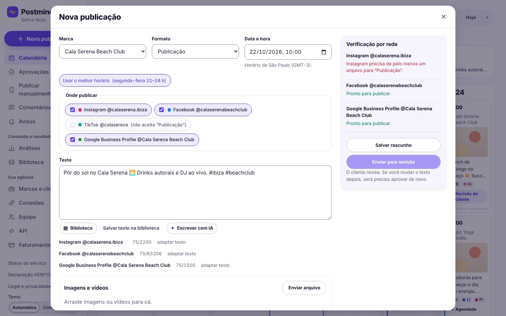Open Biblioteca button below the text box

click(78, 228)
